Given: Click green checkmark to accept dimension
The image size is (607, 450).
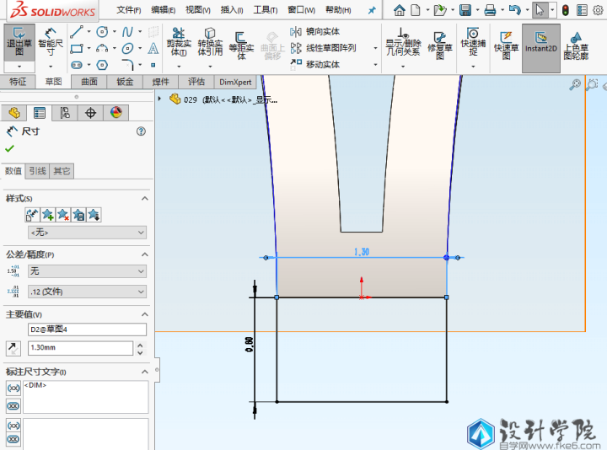Looking at the screenshot, I should coord(10,148).
